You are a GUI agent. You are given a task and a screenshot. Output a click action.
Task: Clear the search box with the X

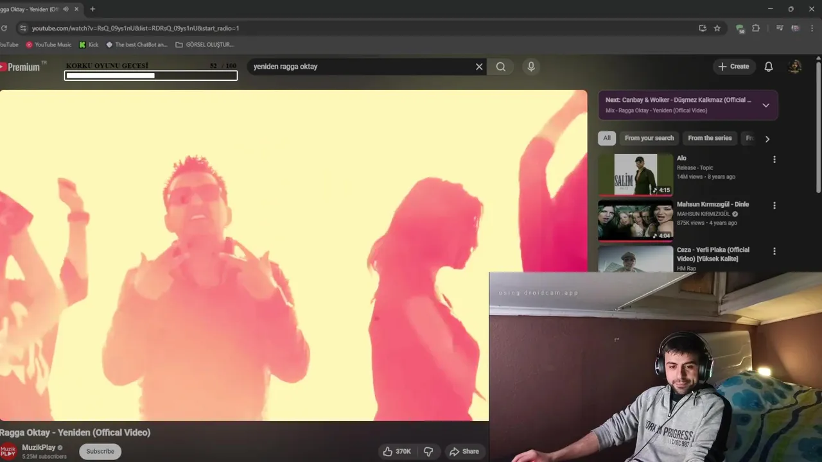[479, 67]
